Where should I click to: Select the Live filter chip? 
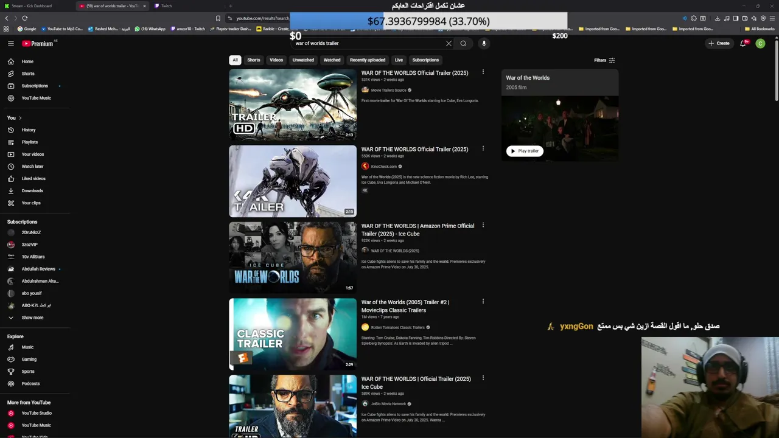[x=399, y=60]
